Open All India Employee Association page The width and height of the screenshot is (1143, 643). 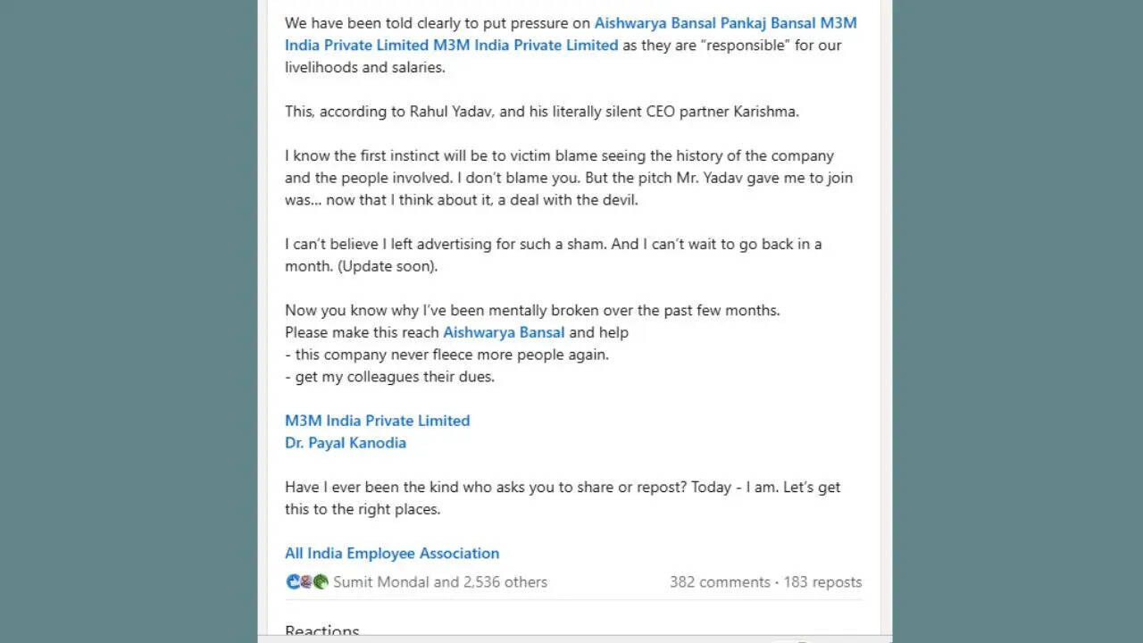pos(392,554)
